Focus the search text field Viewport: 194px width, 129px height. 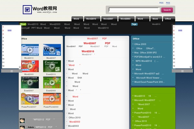tap(134, 10)
